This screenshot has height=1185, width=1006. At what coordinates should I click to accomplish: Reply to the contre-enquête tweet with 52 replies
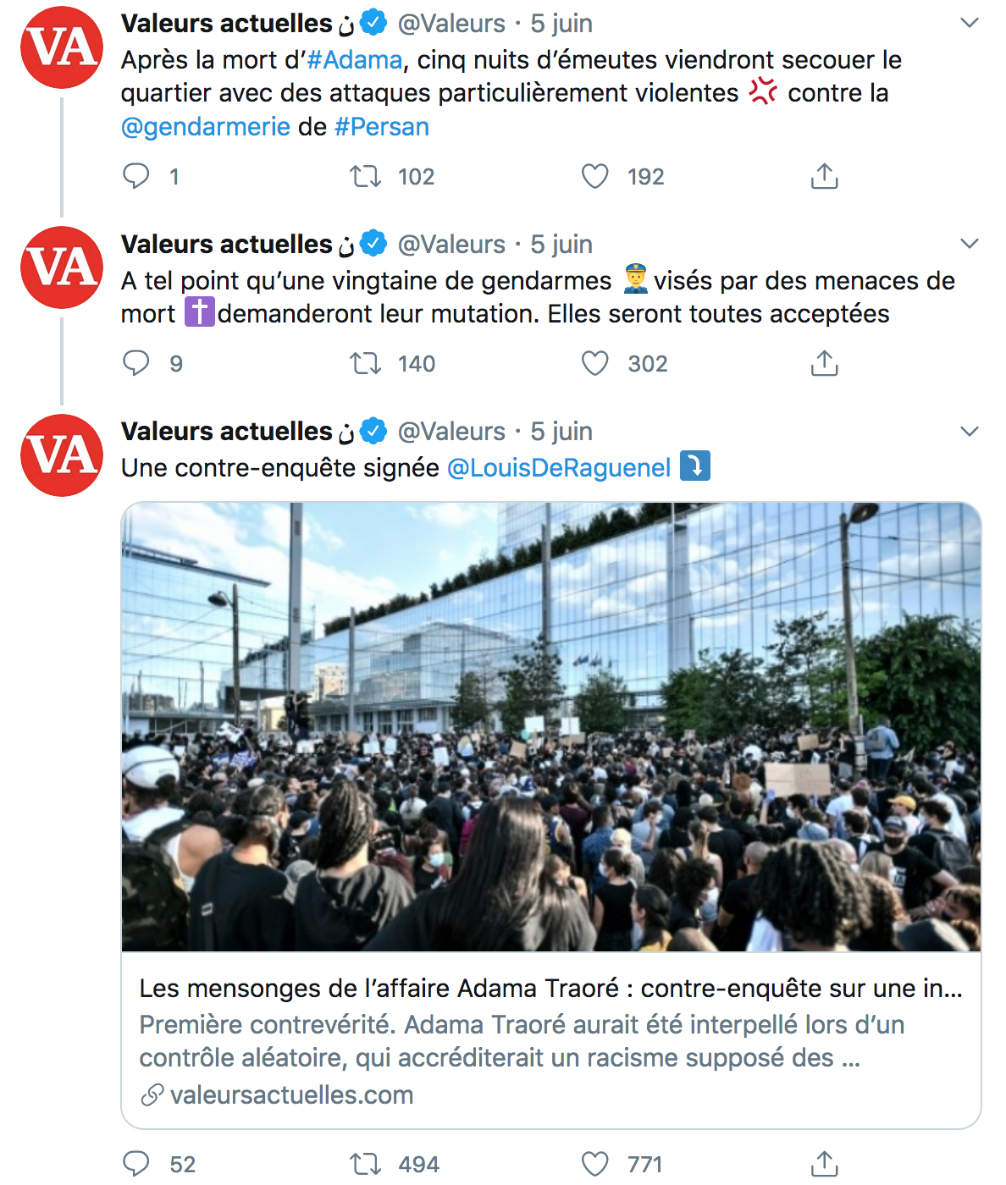tap(135, 1164)
